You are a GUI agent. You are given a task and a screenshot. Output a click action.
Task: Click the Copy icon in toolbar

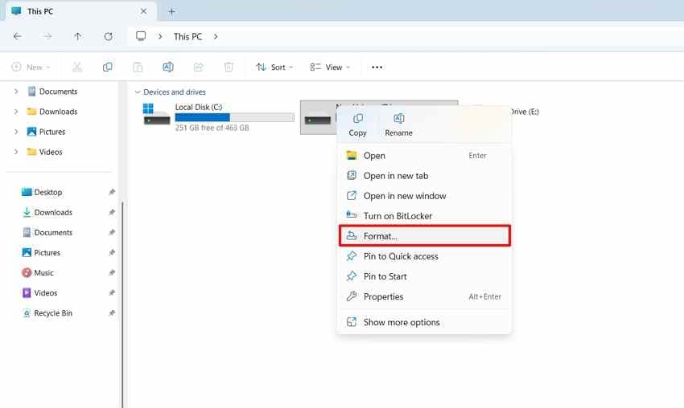pos(107,67)
